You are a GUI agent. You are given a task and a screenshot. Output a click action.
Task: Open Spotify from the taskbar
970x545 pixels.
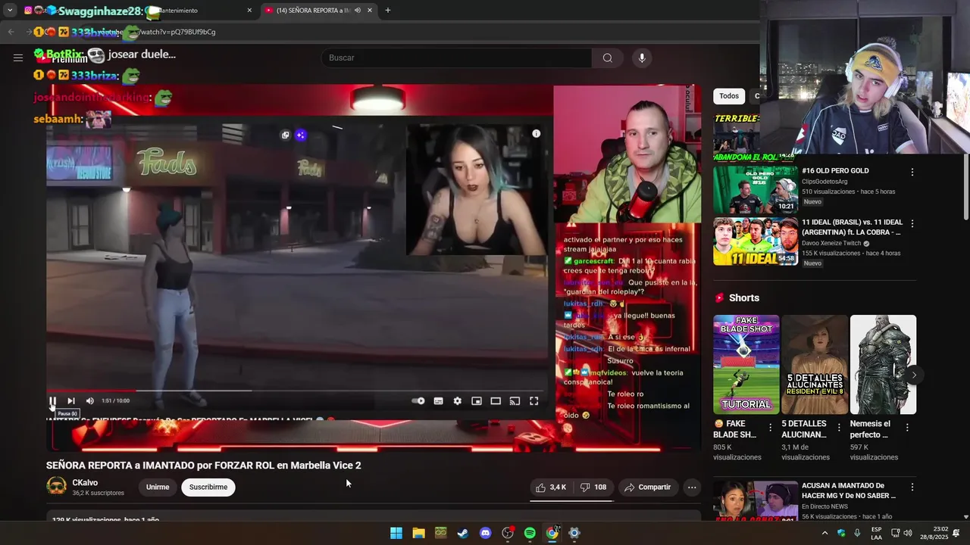[530, 533]
